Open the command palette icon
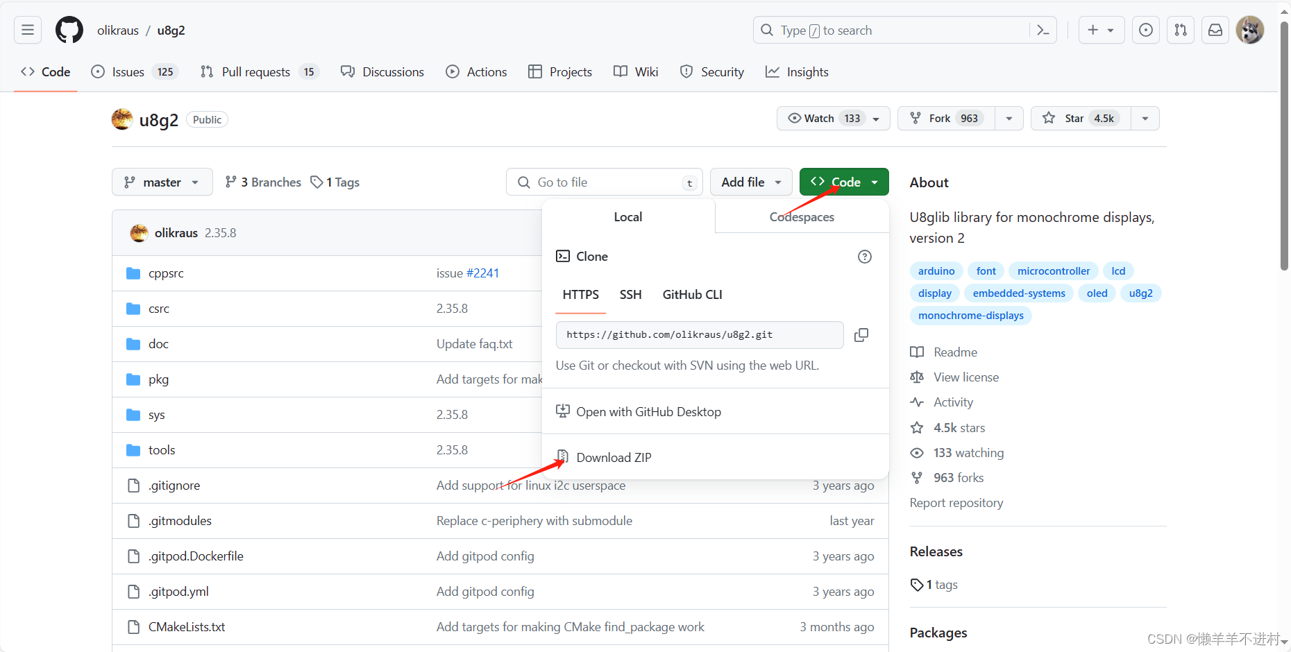This screenshot has width=1291, height=652. [1043, 30]
